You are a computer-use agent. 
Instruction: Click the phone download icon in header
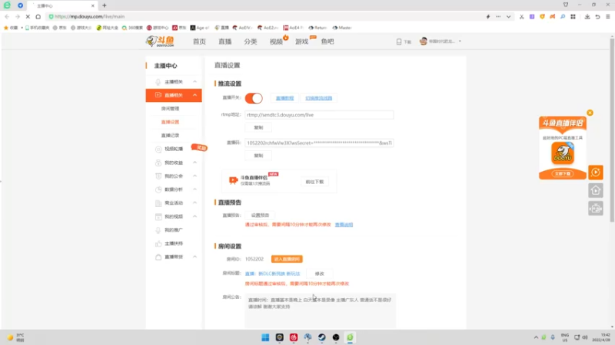(399, 41)
